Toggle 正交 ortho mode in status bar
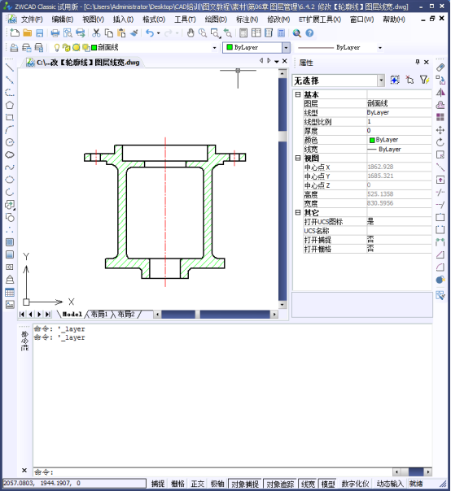 pyautogui.click(x=198, y=484)
